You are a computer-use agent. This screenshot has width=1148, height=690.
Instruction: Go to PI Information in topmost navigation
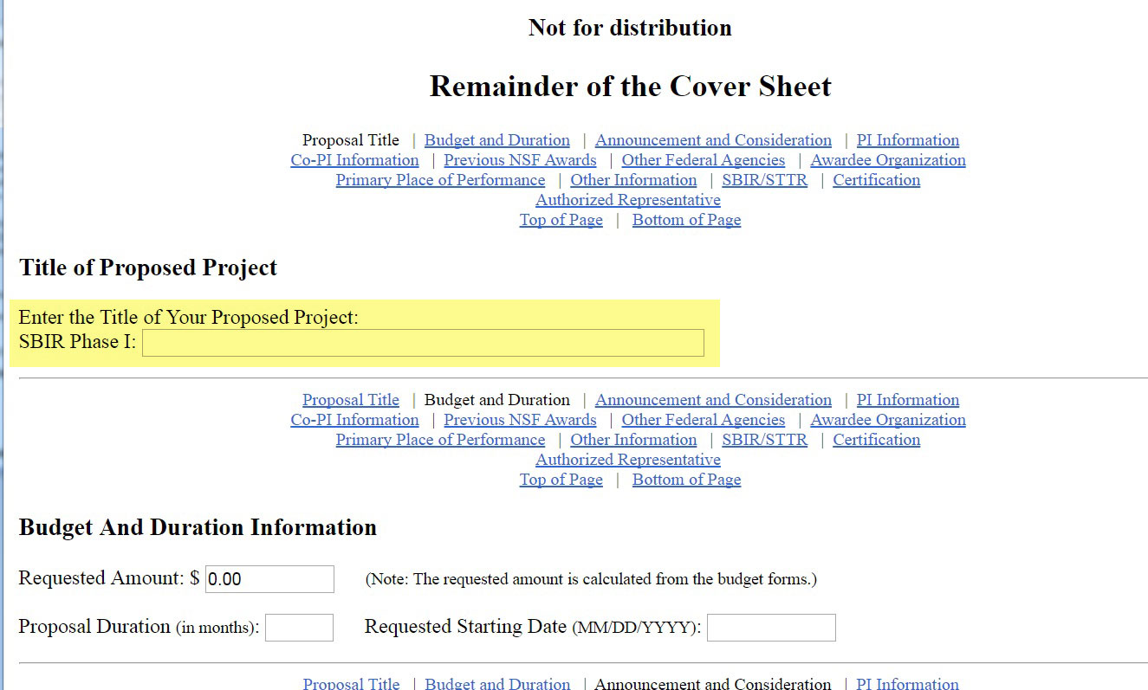908,140
